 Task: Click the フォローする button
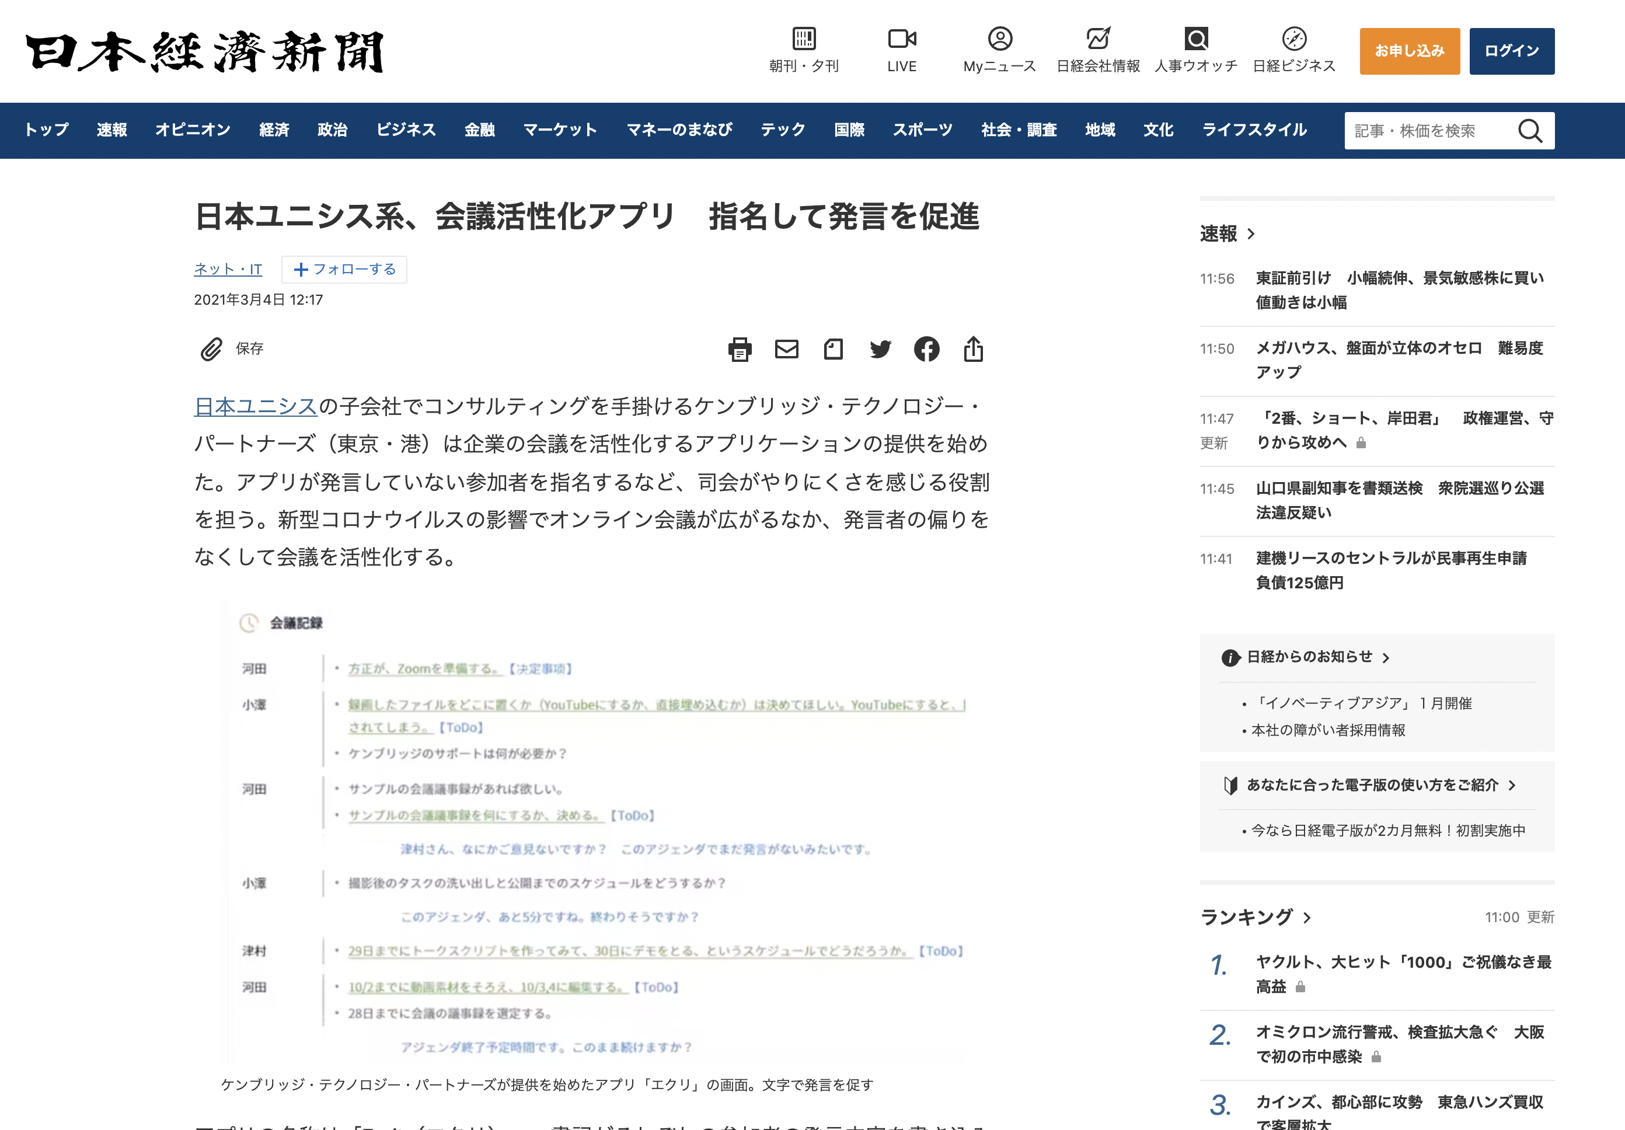pos(344,270)
